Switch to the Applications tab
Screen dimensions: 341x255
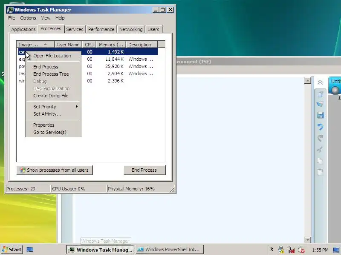[x=23, y=29]
